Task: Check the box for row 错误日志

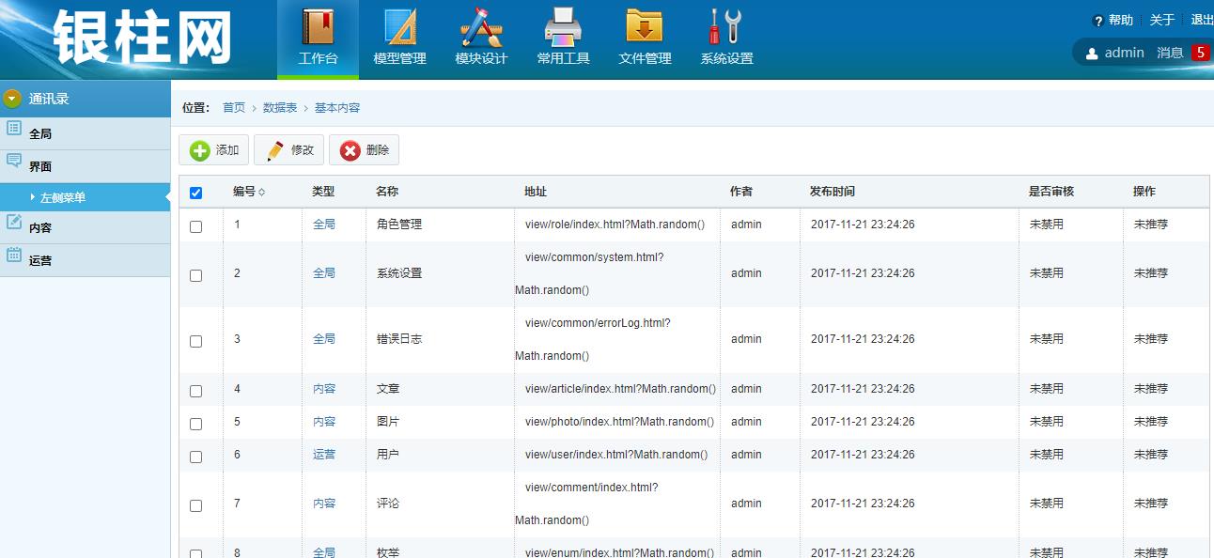Action: [x=196, y=341]
